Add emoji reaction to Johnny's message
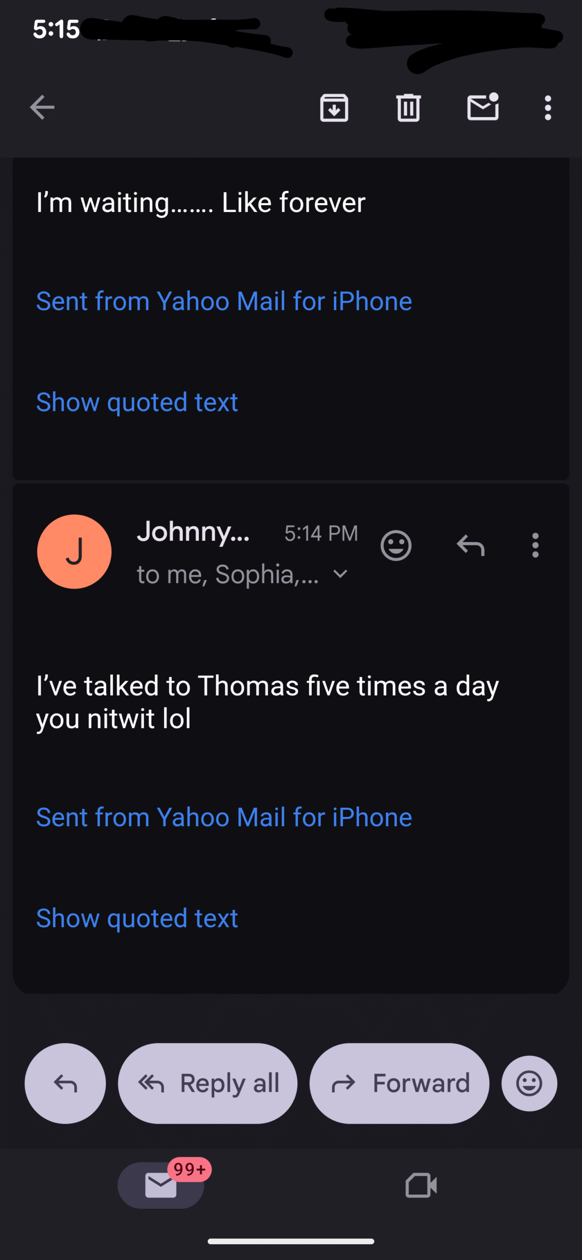This screenshot has height=1260, width=582. (x=395, y=545)
